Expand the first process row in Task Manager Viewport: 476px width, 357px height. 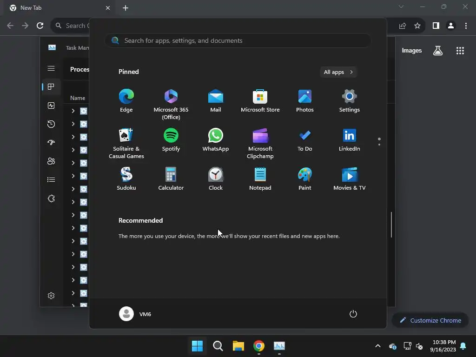[x=73, y=111]
